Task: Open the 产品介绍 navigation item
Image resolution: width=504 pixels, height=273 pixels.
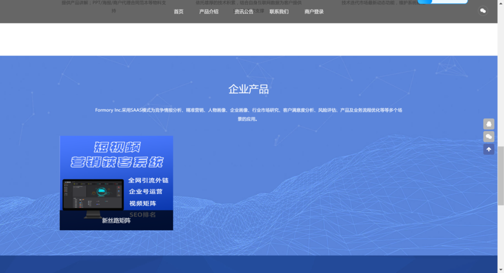Action: coord(209,12)
